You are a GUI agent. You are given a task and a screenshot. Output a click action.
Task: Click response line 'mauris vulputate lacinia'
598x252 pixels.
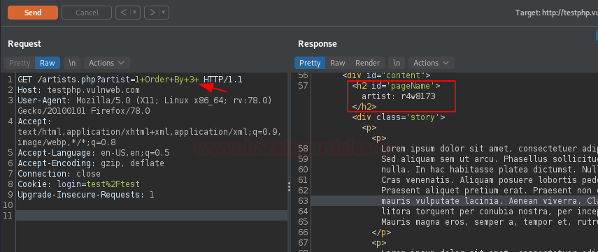[x=490, y=200]
